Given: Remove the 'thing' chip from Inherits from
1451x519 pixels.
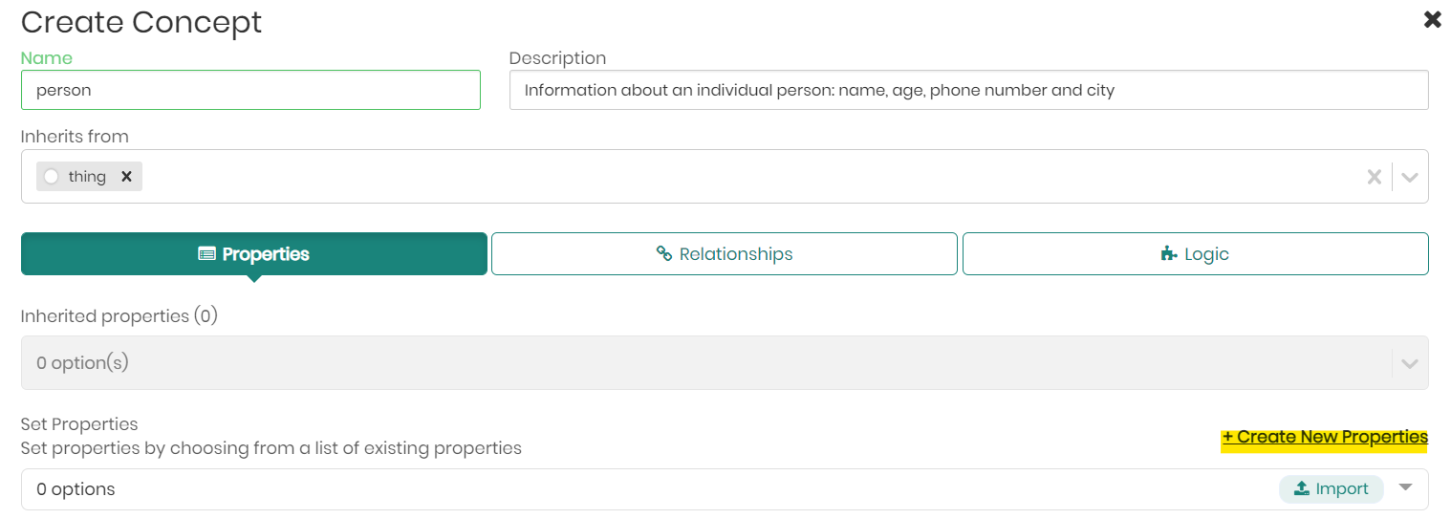Looking at the screenshot, I should (126, 177).
